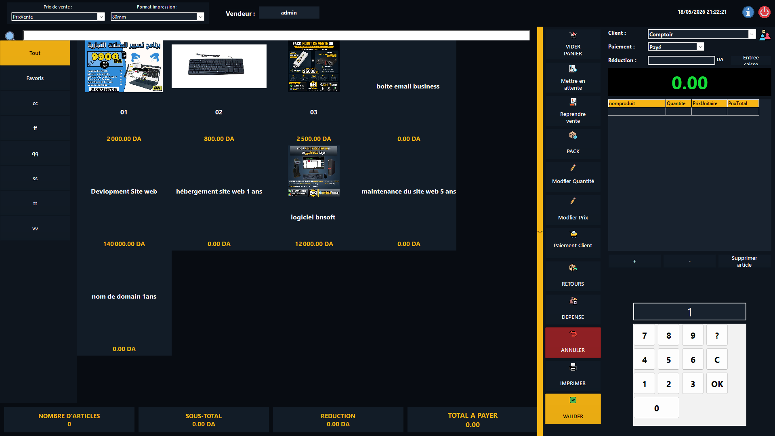Click keypad digit 5
The height and width of the screenshot is (436, 775).
(x=668, y=359)
